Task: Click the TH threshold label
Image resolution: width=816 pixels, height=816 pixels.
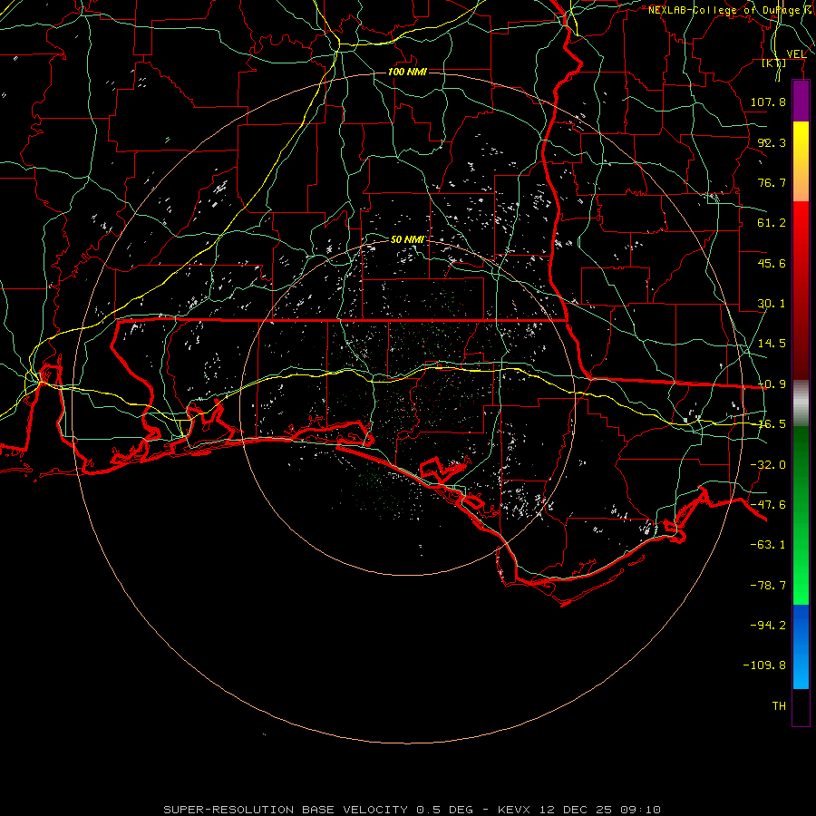Action: pos(779,706)
